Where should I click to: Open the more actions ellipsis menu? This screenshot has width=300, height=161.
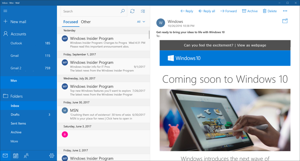(x=285, y=11)
